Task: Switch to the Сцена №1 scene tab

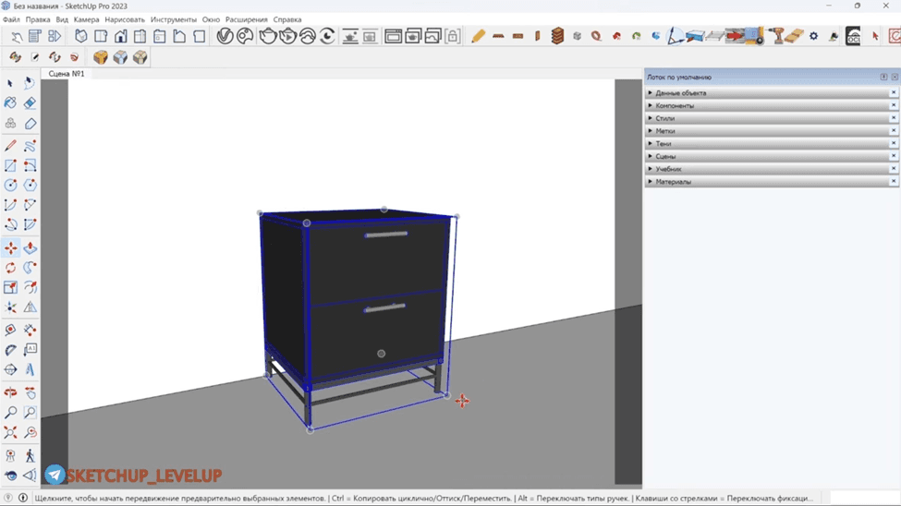Action: click(x=67, y=74)
